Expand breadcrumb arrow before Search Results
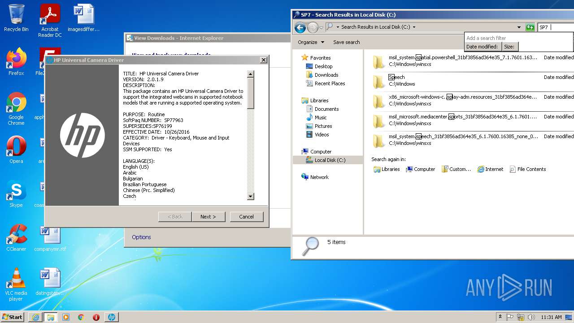The width and height of the screenshot is (574, 323). click(x=338, y=27)
